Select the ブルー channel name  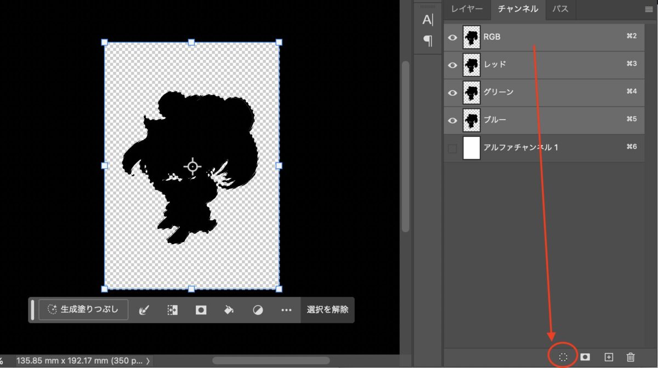pos(495,119)
